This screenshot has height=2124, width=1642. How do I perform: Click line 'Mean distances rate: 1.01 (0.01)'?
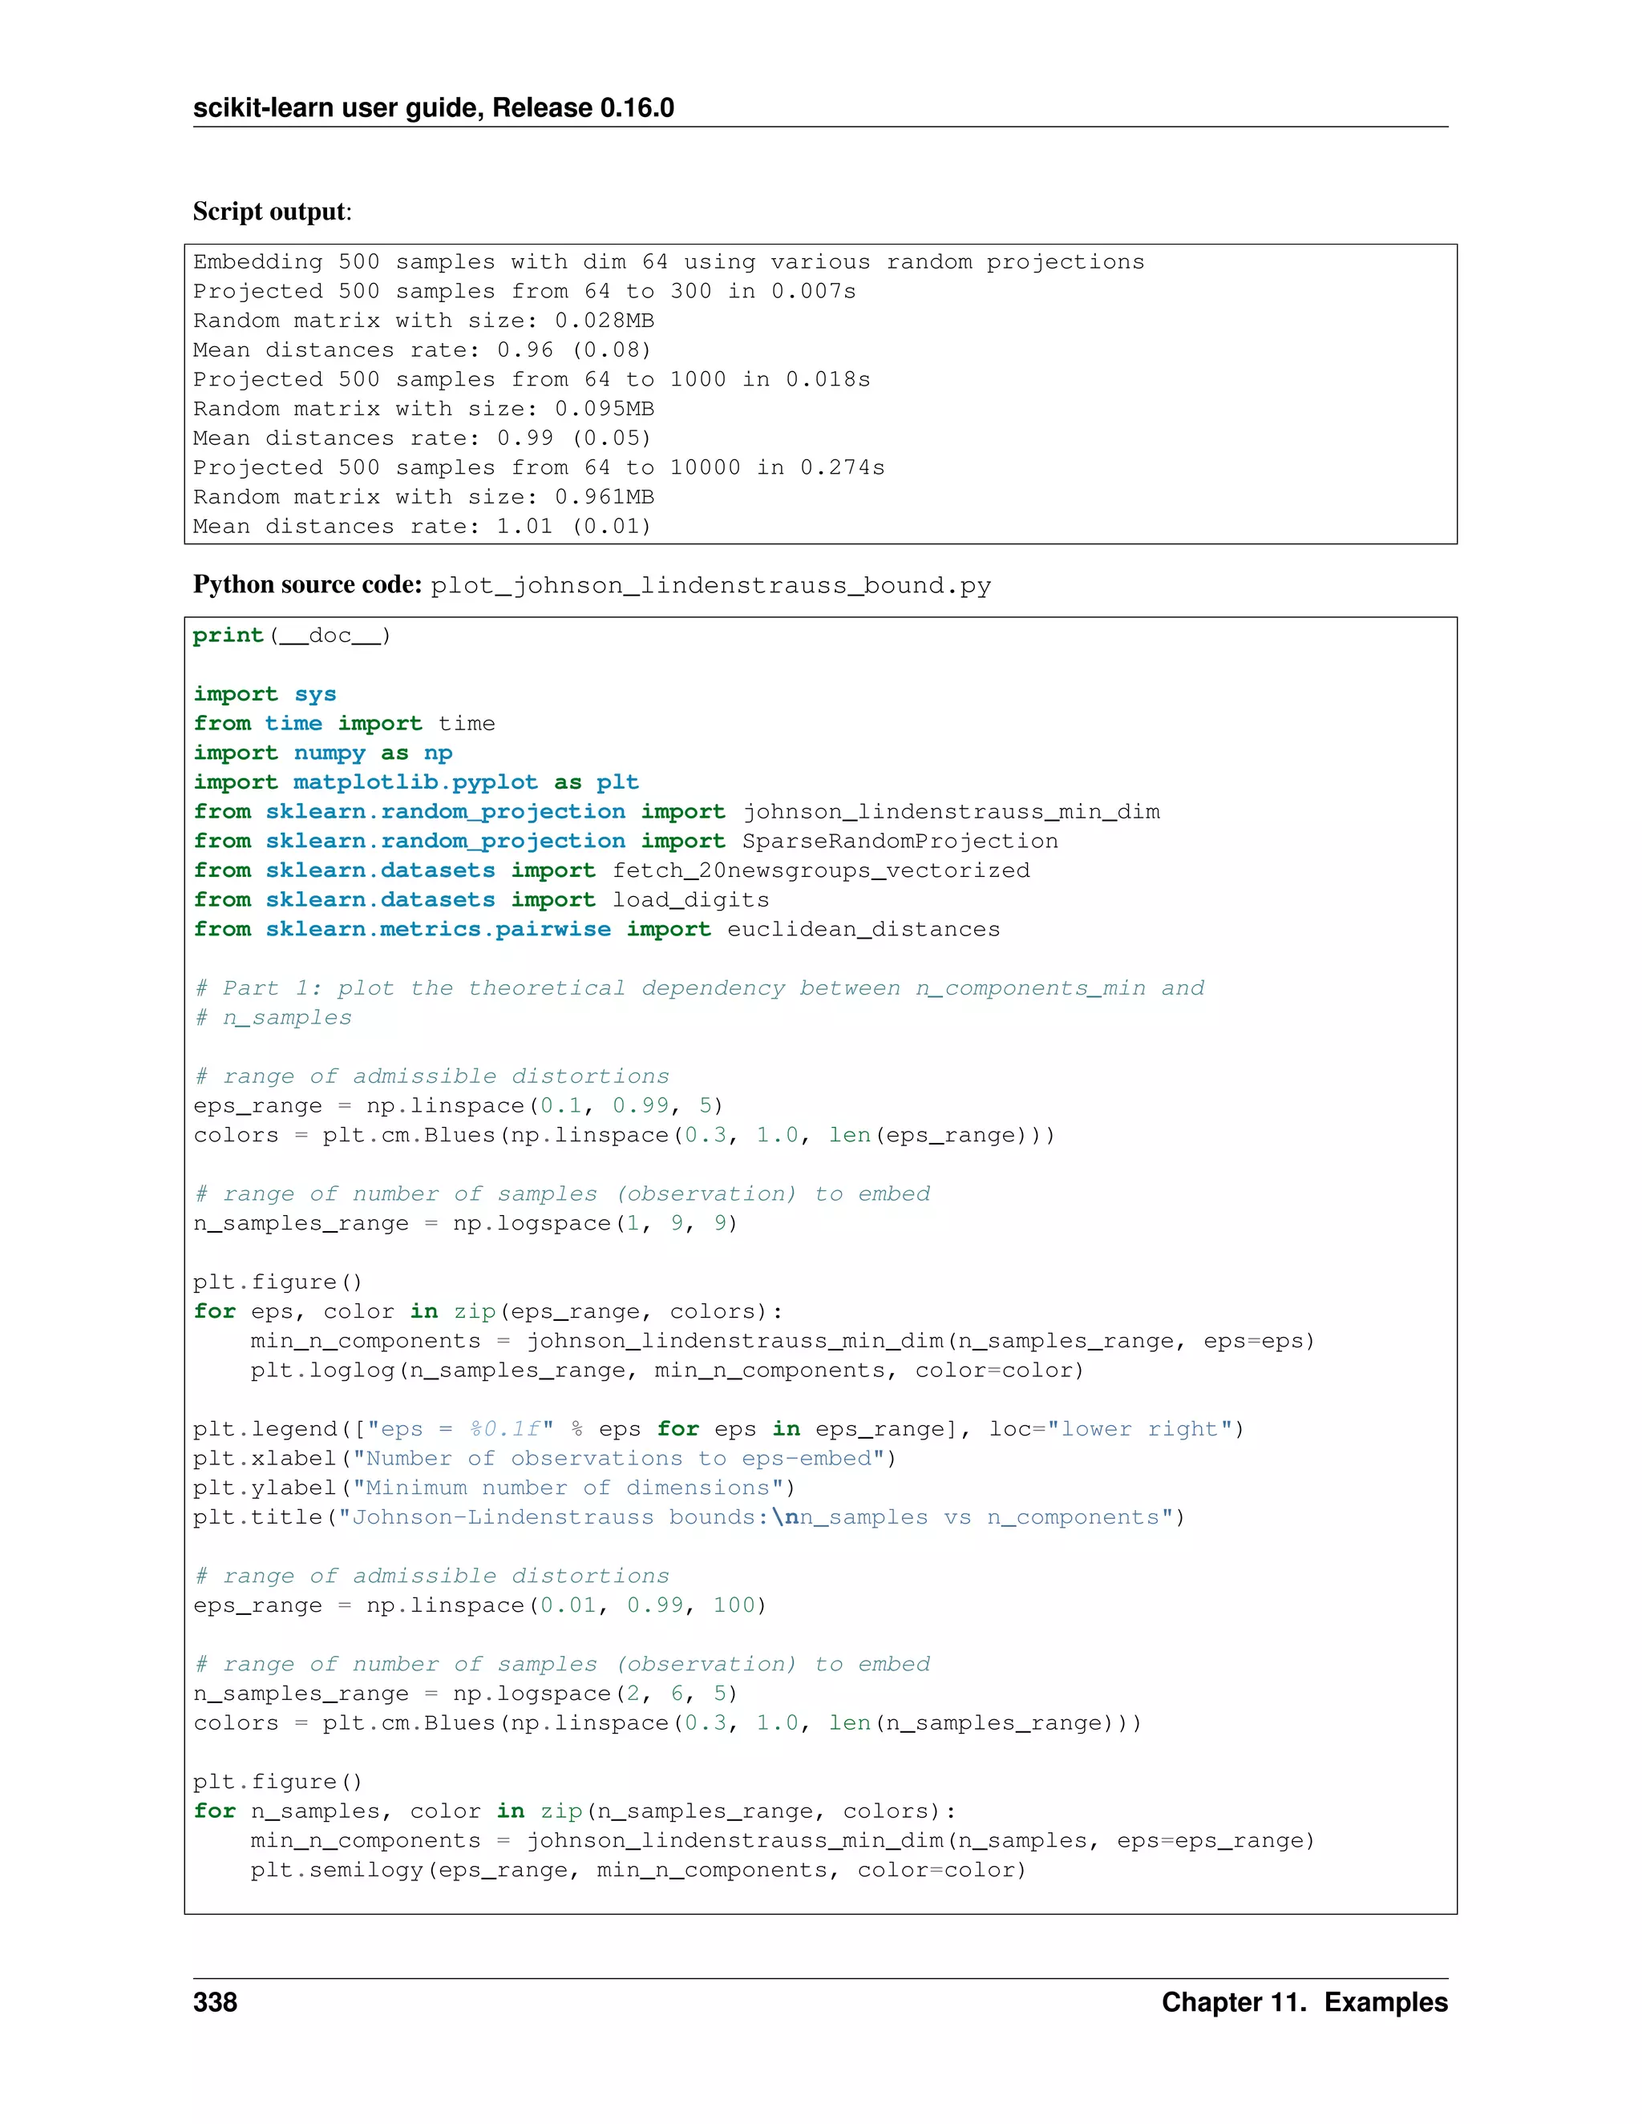click(x=423, y=526)
